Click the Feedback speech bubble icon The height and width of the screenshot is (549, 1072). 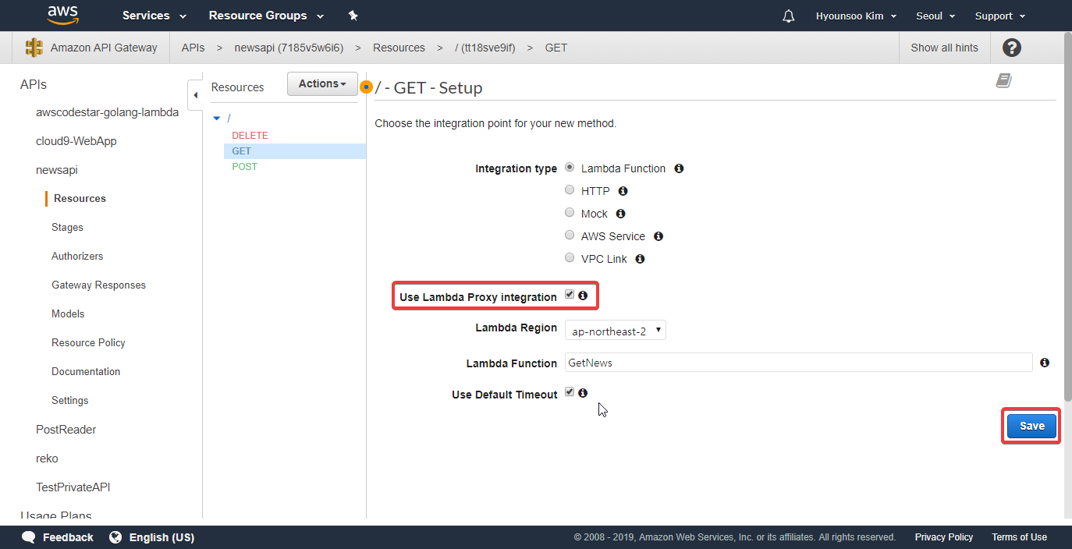(29, 537)
